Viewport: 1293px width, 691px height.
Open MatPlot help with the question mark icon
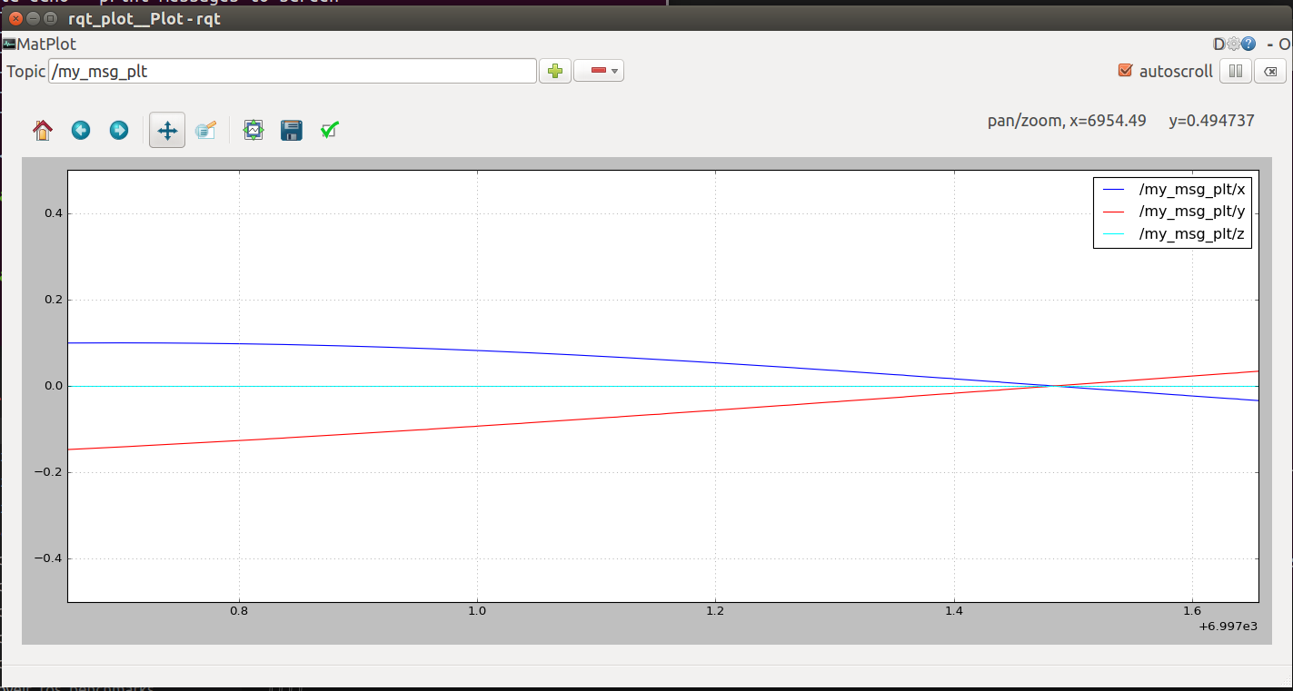click(x=1249, y=44)
